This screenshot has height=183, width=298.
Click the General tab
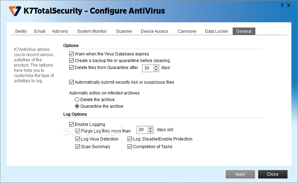[x=244, y=31]
